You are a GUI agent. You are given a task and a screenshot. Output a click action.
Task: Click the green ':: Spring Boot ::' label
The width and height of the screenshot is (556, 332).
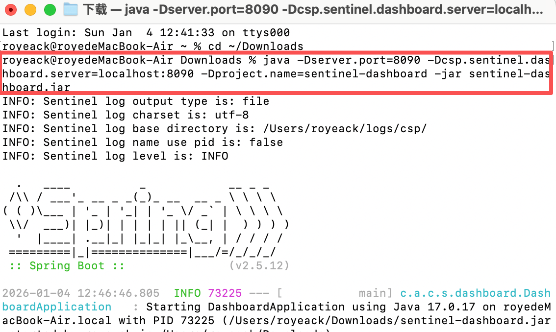pyautogui.click(x=67, y=266)
